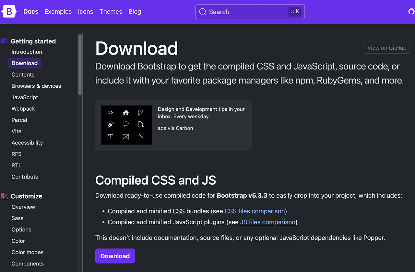Click the Getting started book icon
This screenshot has width=415, height=272.
point(5,41)
